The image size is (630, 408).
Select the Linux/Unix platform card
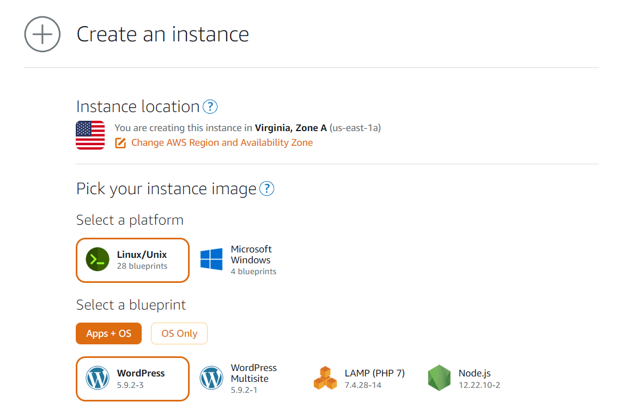tap(132, 259)
